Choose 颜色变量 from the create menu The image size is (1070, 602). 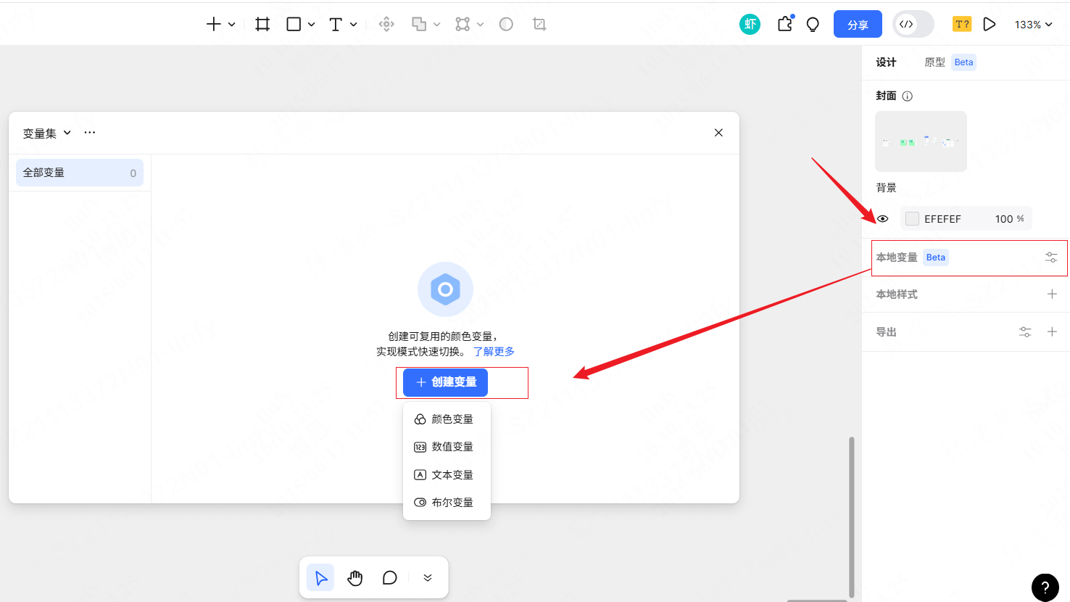click(446, 419)
